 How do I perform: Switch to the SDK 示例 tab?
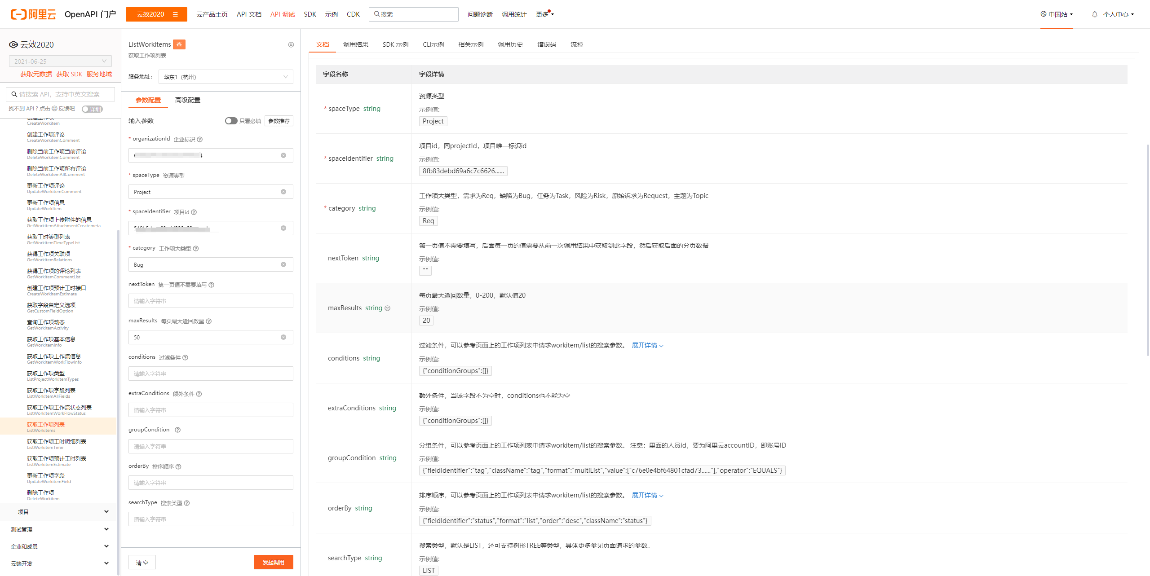point(395,44)
